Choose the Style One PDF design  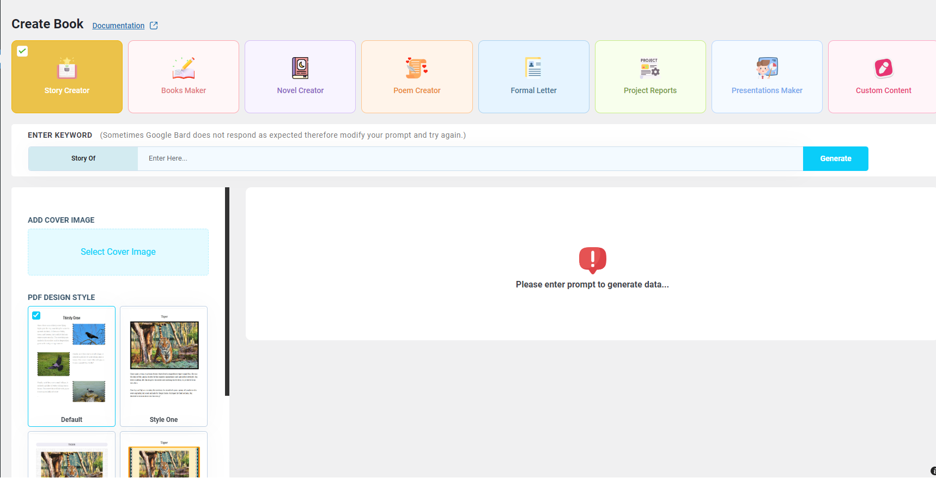tap(163, 366)
